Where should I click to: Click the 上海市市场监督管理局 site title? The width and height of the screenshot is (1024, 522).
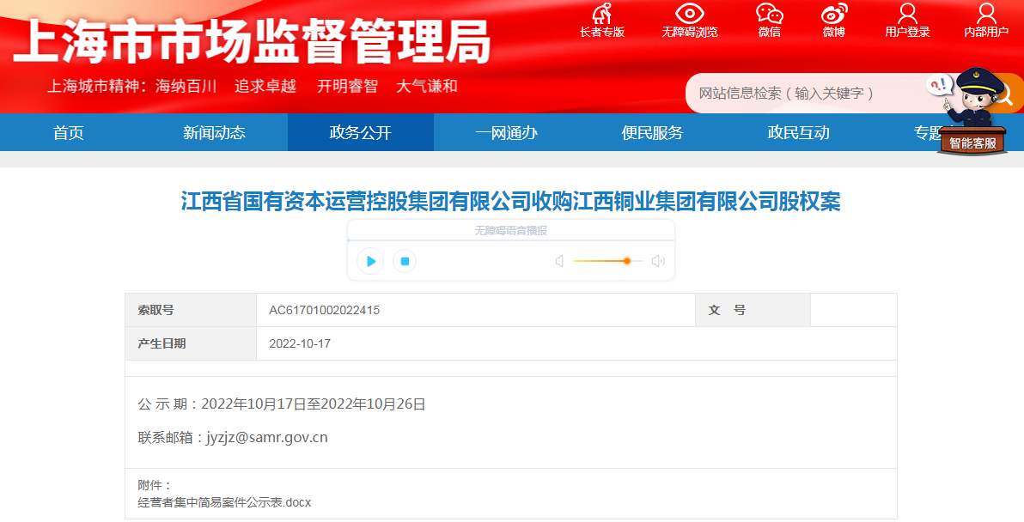pos(252,42)
